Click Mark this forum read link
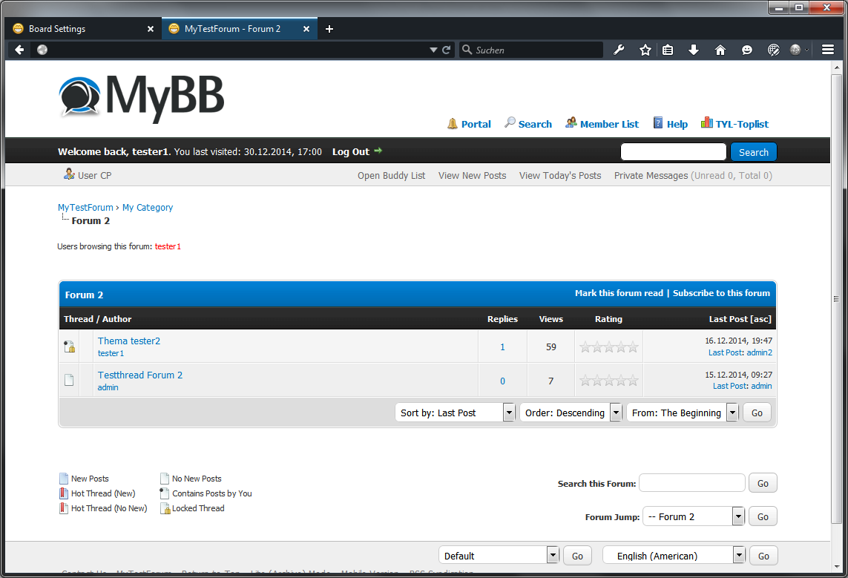Viewport: 848px width, 578px height. [x=619, y=293]
